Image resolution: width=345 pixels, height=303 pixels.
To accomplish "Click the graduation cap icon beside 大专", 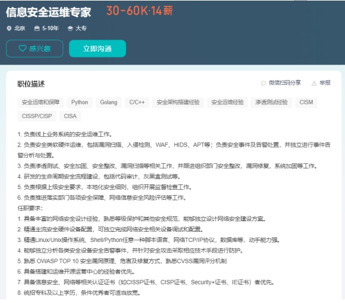I will (70, 28).
